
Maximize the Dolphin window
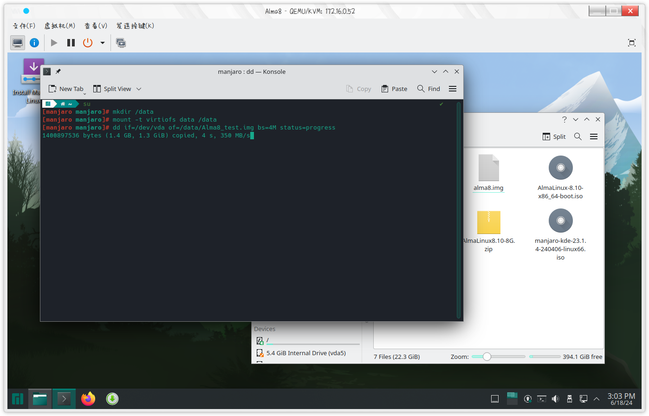pos(587,119)
